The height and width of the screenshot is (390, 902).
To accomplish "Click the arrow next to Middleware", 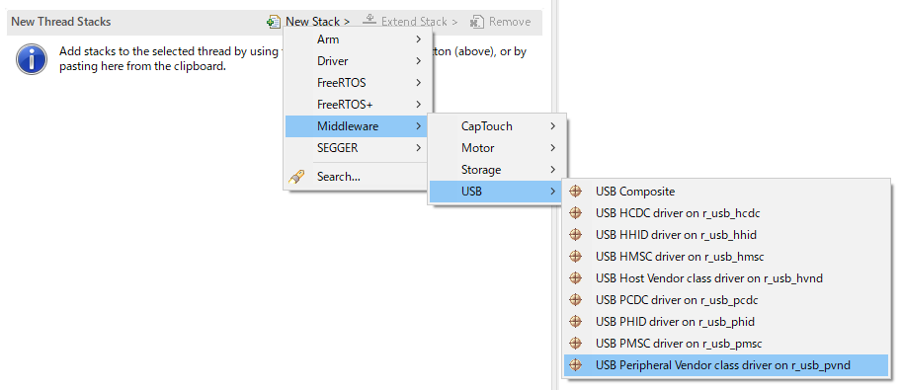I will point(418,126).
